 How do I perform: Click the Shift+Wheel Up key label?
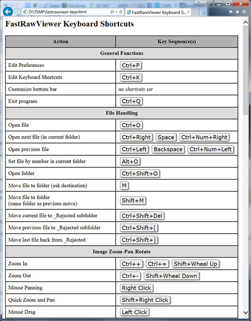click(195, 264)
